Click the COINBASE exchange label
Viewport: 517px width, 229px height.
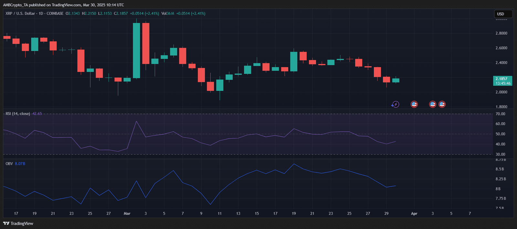[55, 14]
